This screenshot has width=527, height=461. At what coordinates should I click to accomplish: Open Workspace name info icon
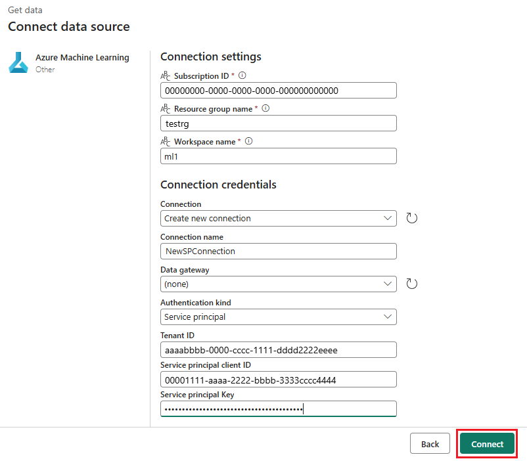point(248,141)
